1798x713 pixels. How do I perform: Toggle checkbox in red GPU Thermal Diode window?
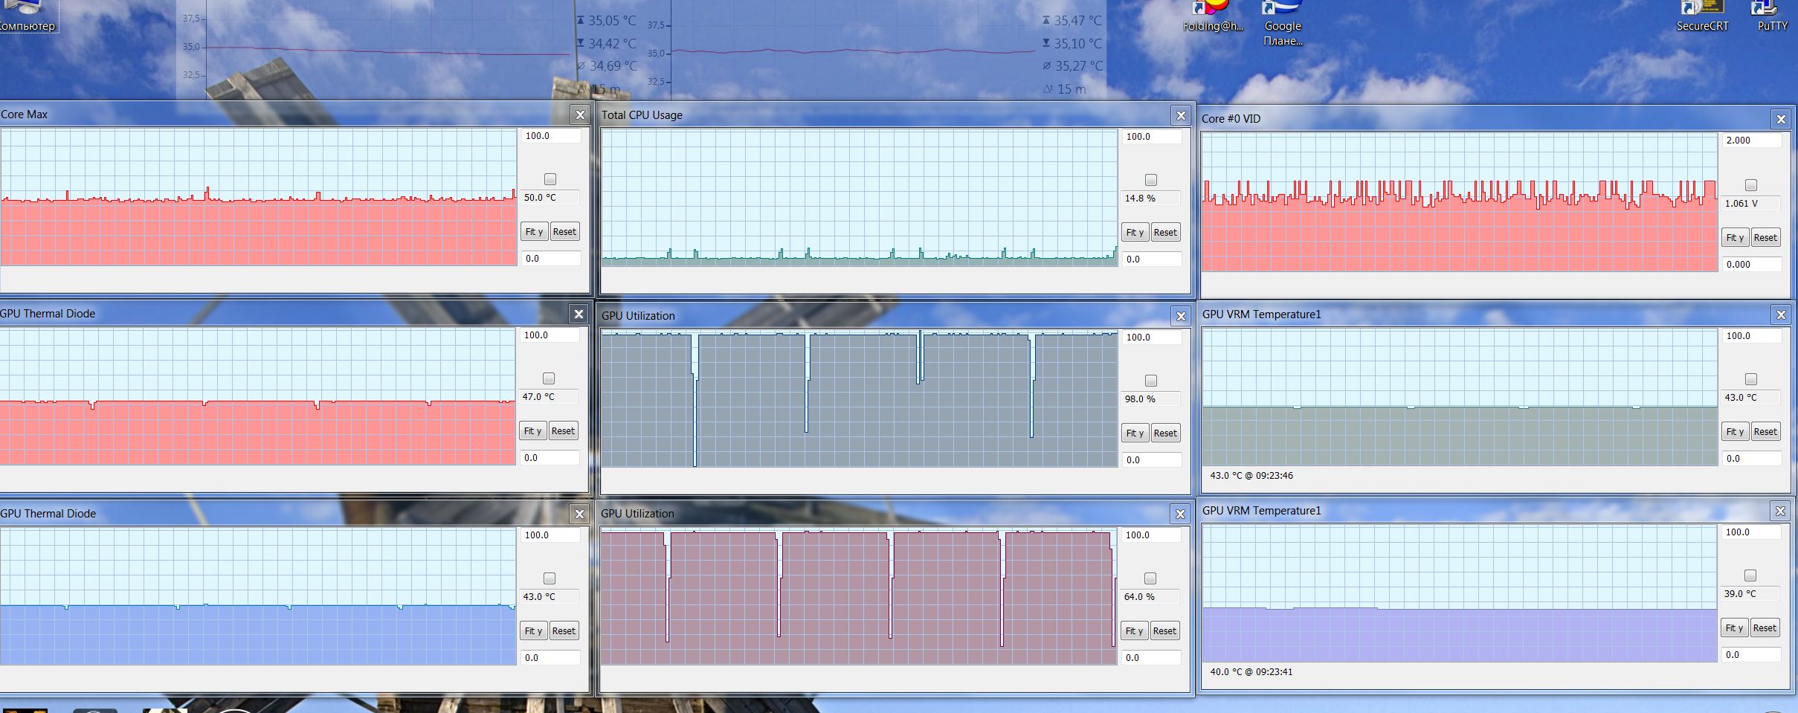tap(549, 378)
